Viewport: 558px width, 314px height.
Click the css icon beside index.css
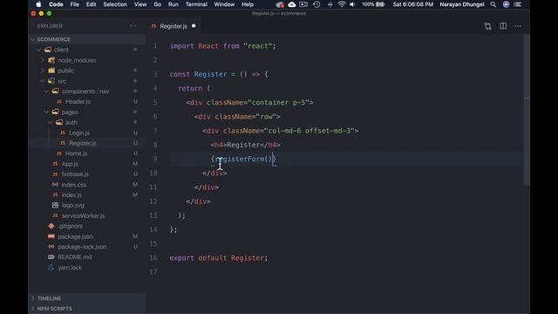coord(55,184)
